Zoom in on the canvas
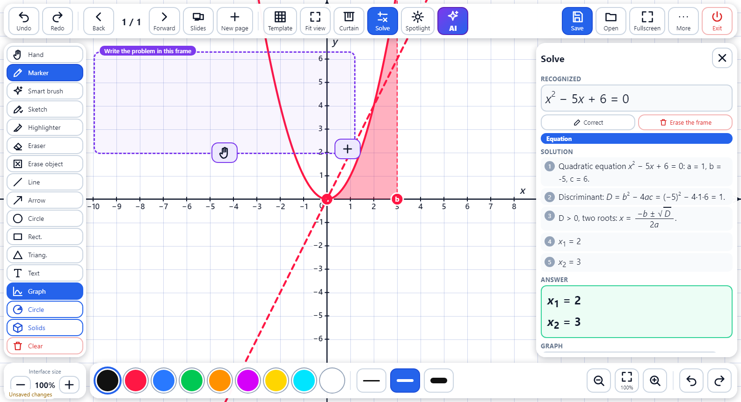The image size is (741, 402). pyautogui.click(x=655, y=381)
